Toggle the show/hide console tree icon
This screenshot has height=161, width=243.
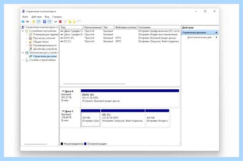38,22
